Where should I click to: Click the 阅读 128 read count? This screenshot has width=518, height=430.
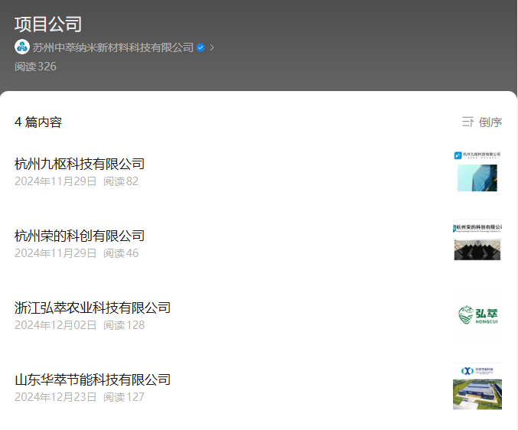tap(124, 325)
